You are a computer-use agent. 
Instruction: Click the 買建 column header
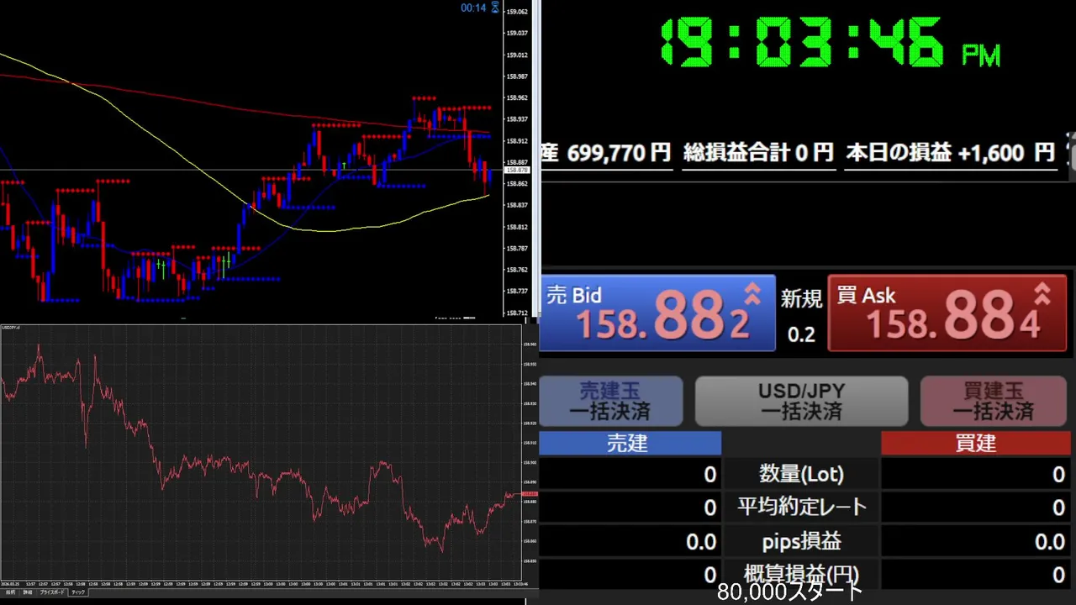tap(977, 444)
